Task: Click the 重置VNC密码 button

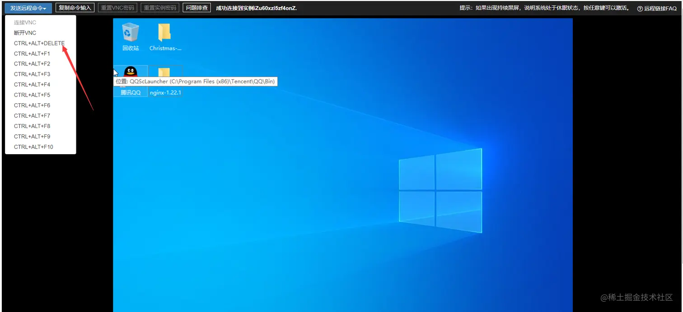Action: click(117, 8)
